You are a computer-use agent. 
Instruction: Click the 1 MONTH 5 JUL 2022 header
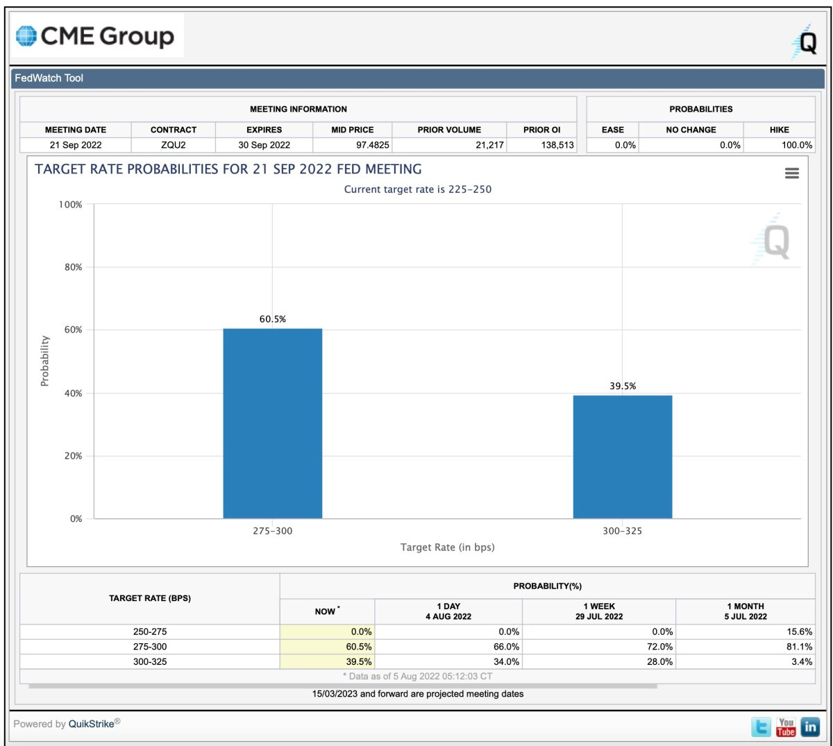[746, 611]
